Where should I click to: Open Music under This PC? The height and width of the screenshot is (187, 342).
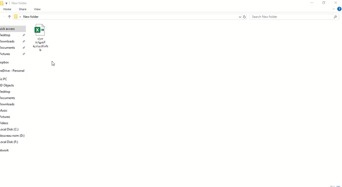tap(4, 111)
